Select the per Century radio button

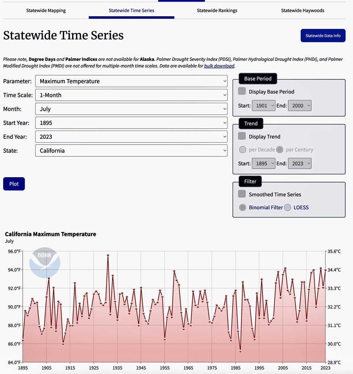[x=280, y=150]
